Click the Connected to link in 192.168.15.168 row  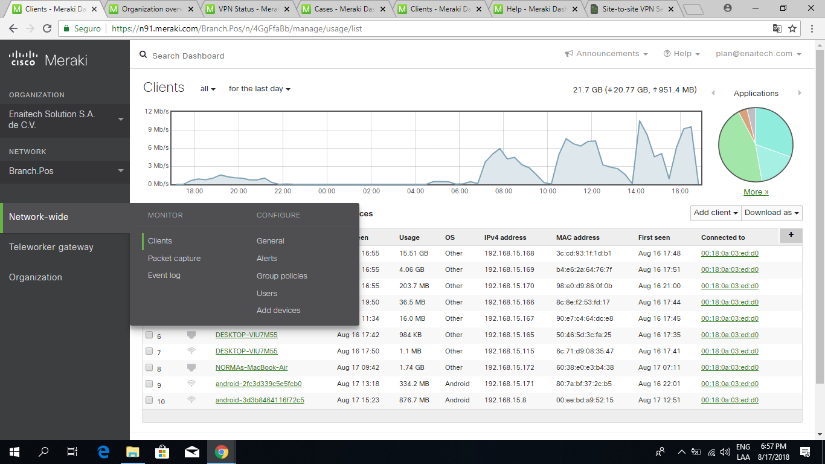(730, 253)
